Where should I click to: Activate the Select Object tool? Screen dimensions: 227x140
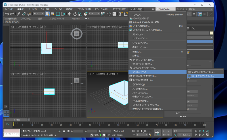[x=47, y=14]
